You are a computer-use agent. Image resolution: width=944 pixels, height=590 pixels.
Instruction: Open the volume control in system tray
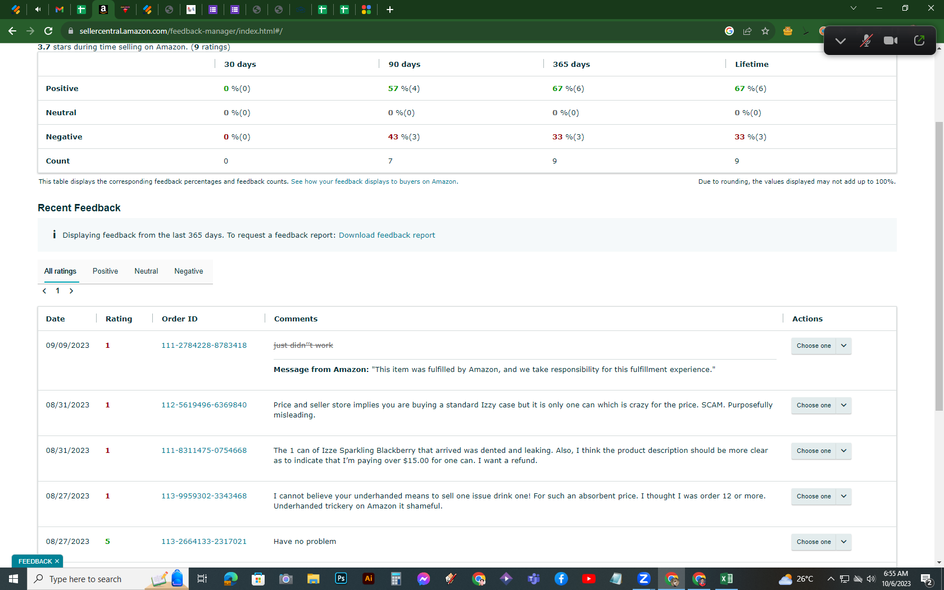871,579
